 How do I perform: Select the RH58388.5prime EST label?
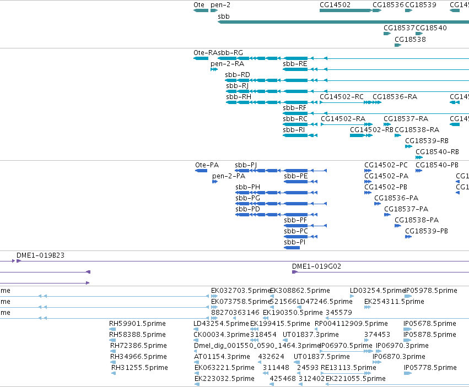(137, 335)
